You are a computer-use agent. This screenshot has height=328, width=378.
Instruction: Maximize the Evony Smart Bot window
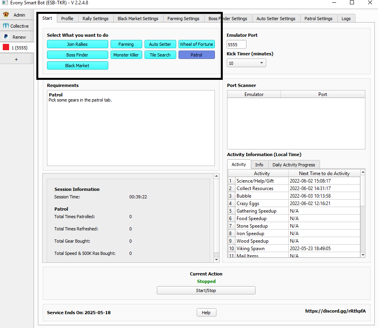coord(352,3)
